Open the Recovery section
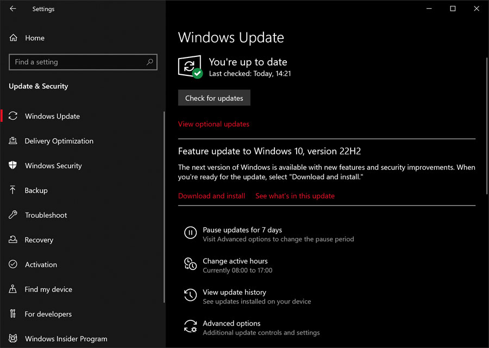 click(x=39, y=240)
